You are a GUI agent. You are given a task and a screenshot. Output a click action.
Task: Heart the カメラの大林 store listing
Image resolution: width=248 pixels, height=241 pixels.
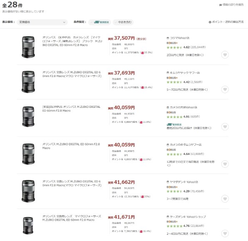click(x=225, y=127)
